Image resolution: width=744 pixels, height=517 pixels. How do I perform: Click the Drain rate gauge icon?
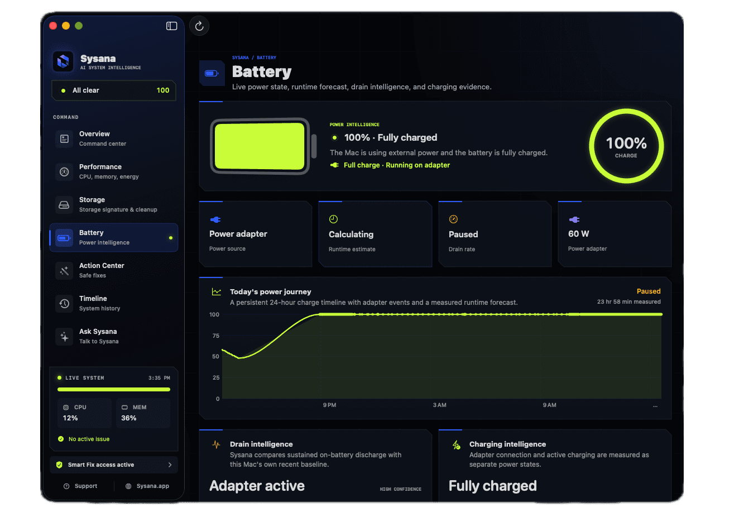point(453,219)
